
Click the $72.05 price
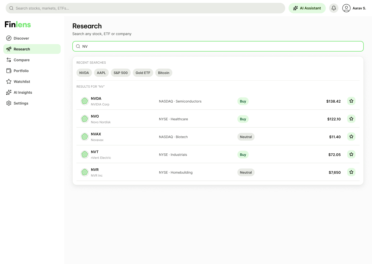(335, 155)
